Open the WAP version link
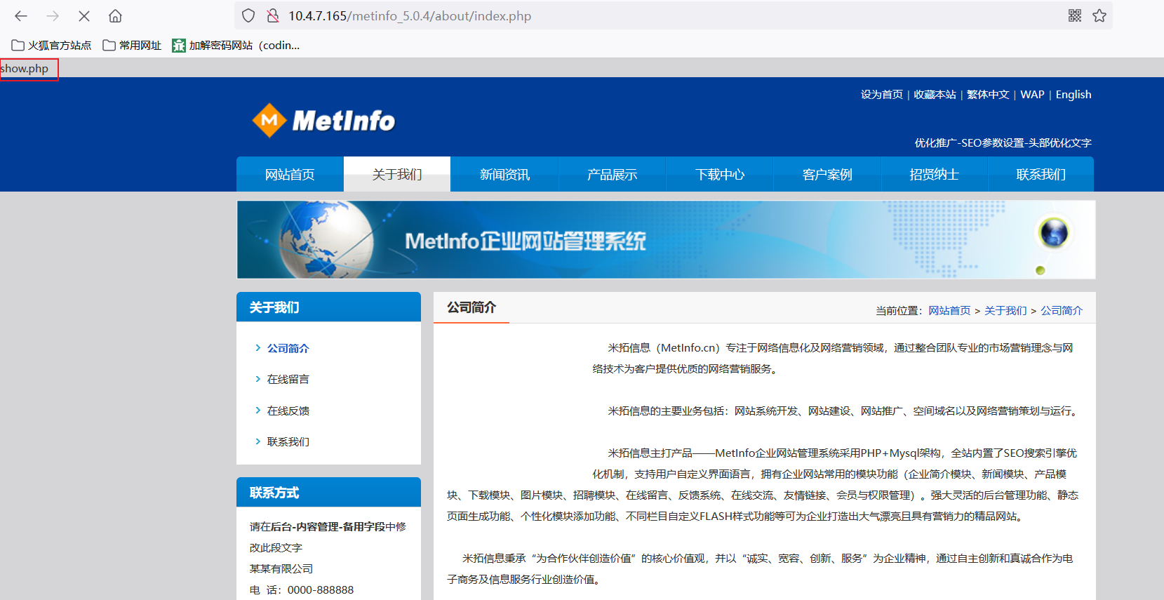Screen dimensions: 1164x600 coord(1032,95)
